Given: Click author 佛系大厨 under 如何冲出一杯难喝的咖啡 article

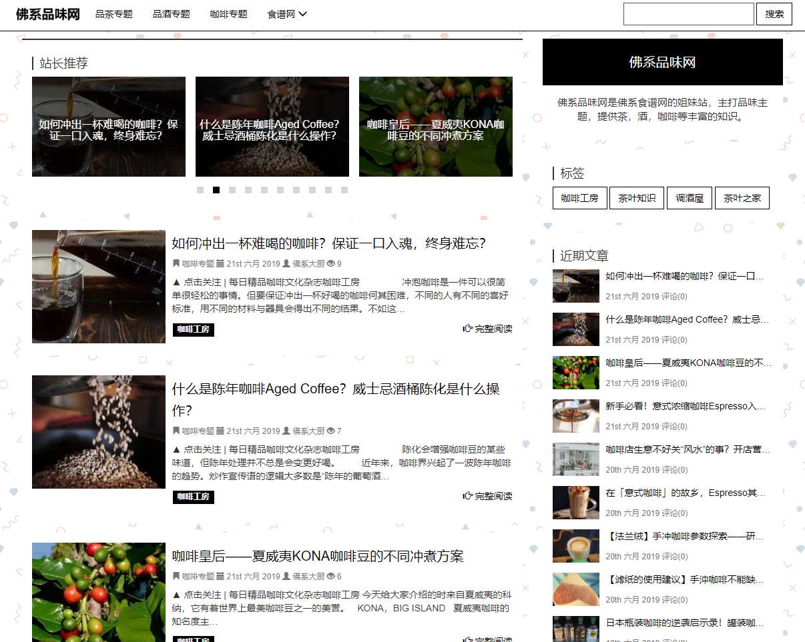Looking at the screenshot, I should tap(308, 264).
